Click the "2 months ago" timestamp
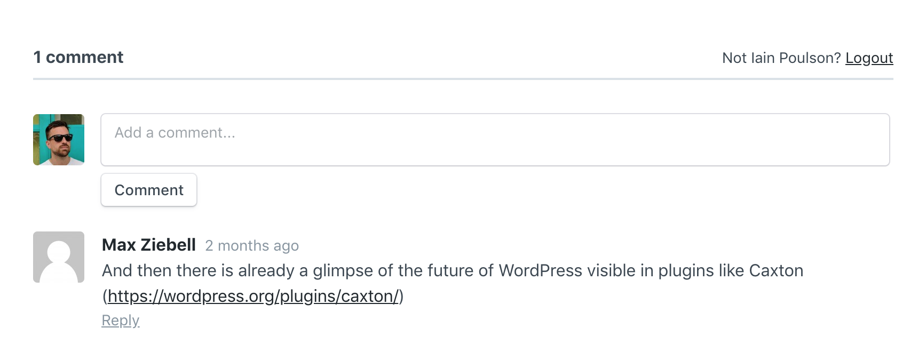 coord(252,245)
